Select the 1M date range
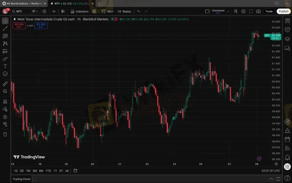The height and width of the screenshot is (183, 292). [28, 171]
